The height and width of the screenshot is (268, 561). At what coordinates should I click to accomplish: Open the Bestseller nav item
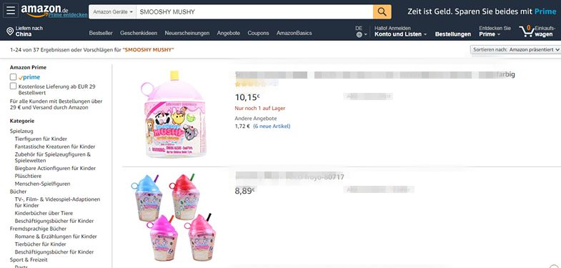101,33
